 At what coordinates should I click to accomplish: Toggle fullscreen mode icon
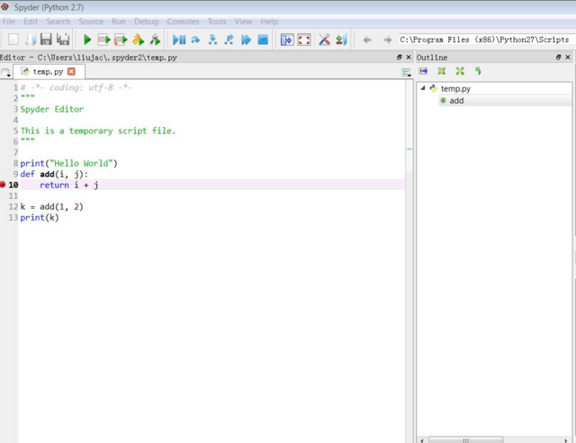[x=304, y=40]
